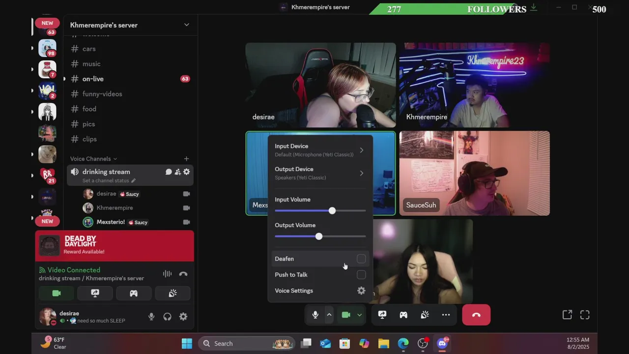Screen dimensions: 629x354
Task: Collapse the Voice Channels category
Action: 93,159
